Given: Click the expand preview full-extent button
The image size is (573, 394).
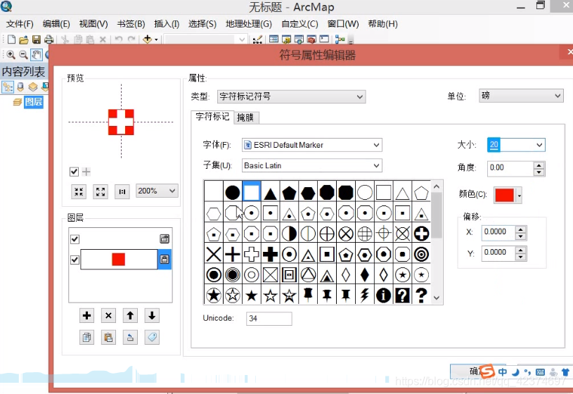Looking at the screenshot, I should point(101,191).
